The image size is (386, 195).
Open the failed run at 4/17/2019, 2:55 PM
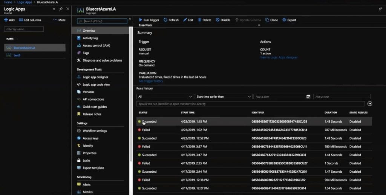coord(254,163)
